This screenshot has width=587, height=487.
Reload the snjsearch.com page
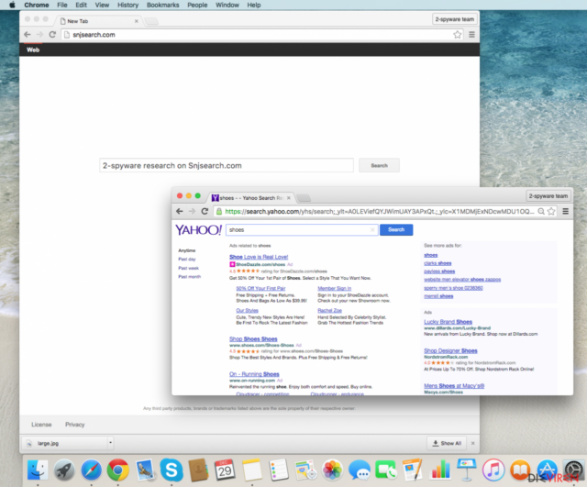tap(52, 35)
